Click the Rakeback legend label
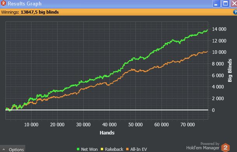 click(114, 149)
